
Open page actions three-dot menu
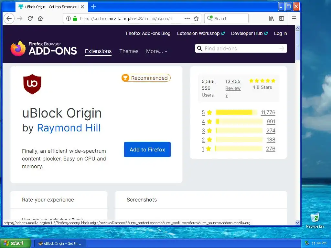point(187,18)
